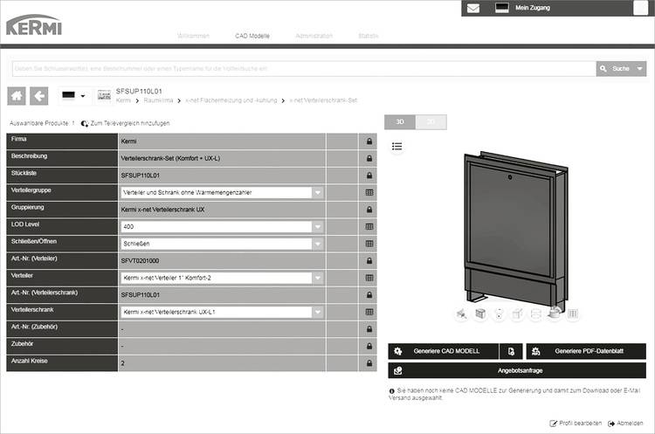The image size is (655, 434).
Task: Open the LOD Level dropdown
Action: [x=318, y=226]
